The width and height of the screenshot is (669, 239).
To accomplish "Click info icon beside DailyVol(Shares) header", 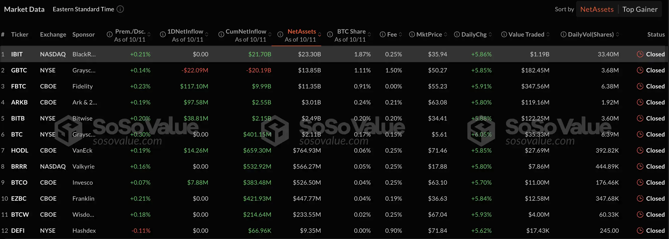I will 563,34.
